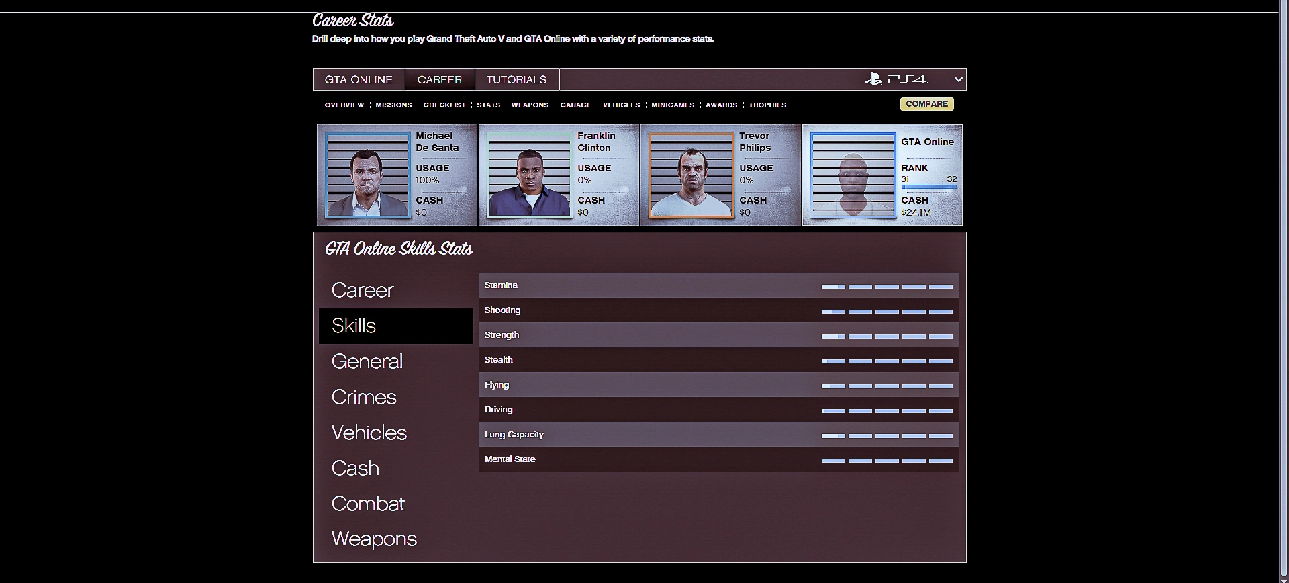Select Franklin Clinton's mugshot portrait
The height and width of the screenshot is (583, 1289).
pos(529,175)
